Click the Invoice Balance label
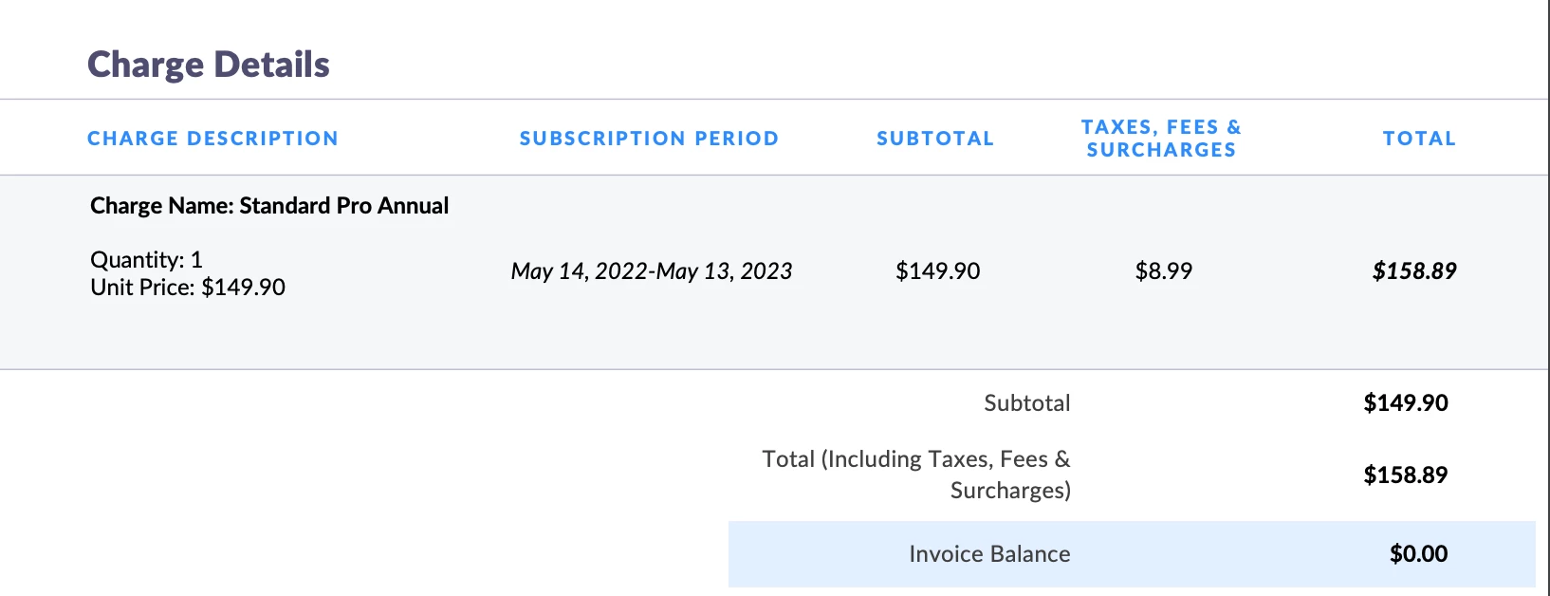The width and height of the screenshot is (1550, 596). 989,554
